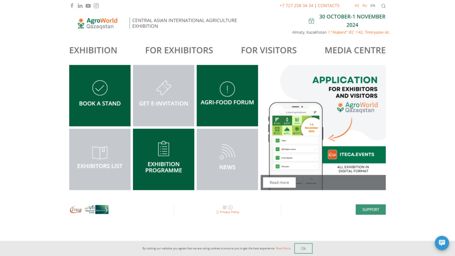Click phone number +7 727 258 34 34

(296, 5)
